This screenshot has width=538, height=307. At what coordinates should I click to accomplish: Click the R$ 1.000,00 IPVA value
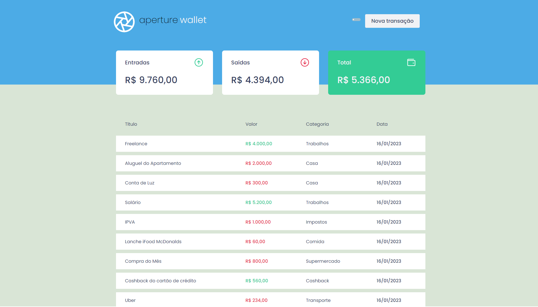click(x=258, y=222)
